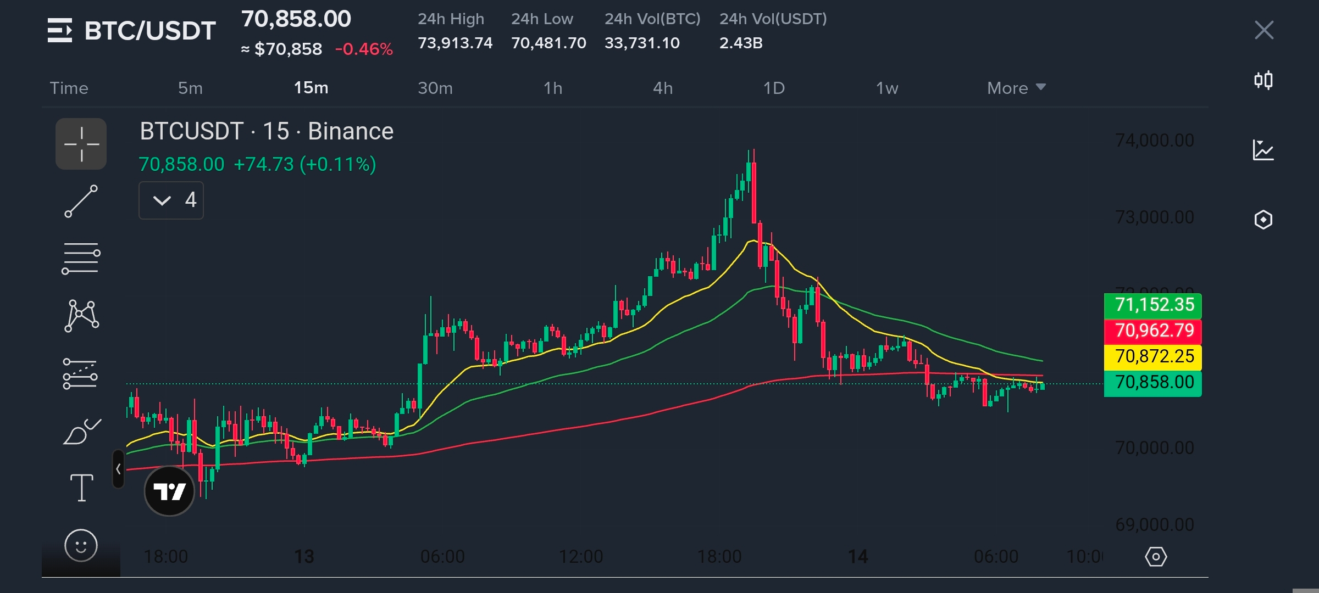Select the brush drawing tool
Screen dimensions: 1319x593
click(x=81, y=432)
